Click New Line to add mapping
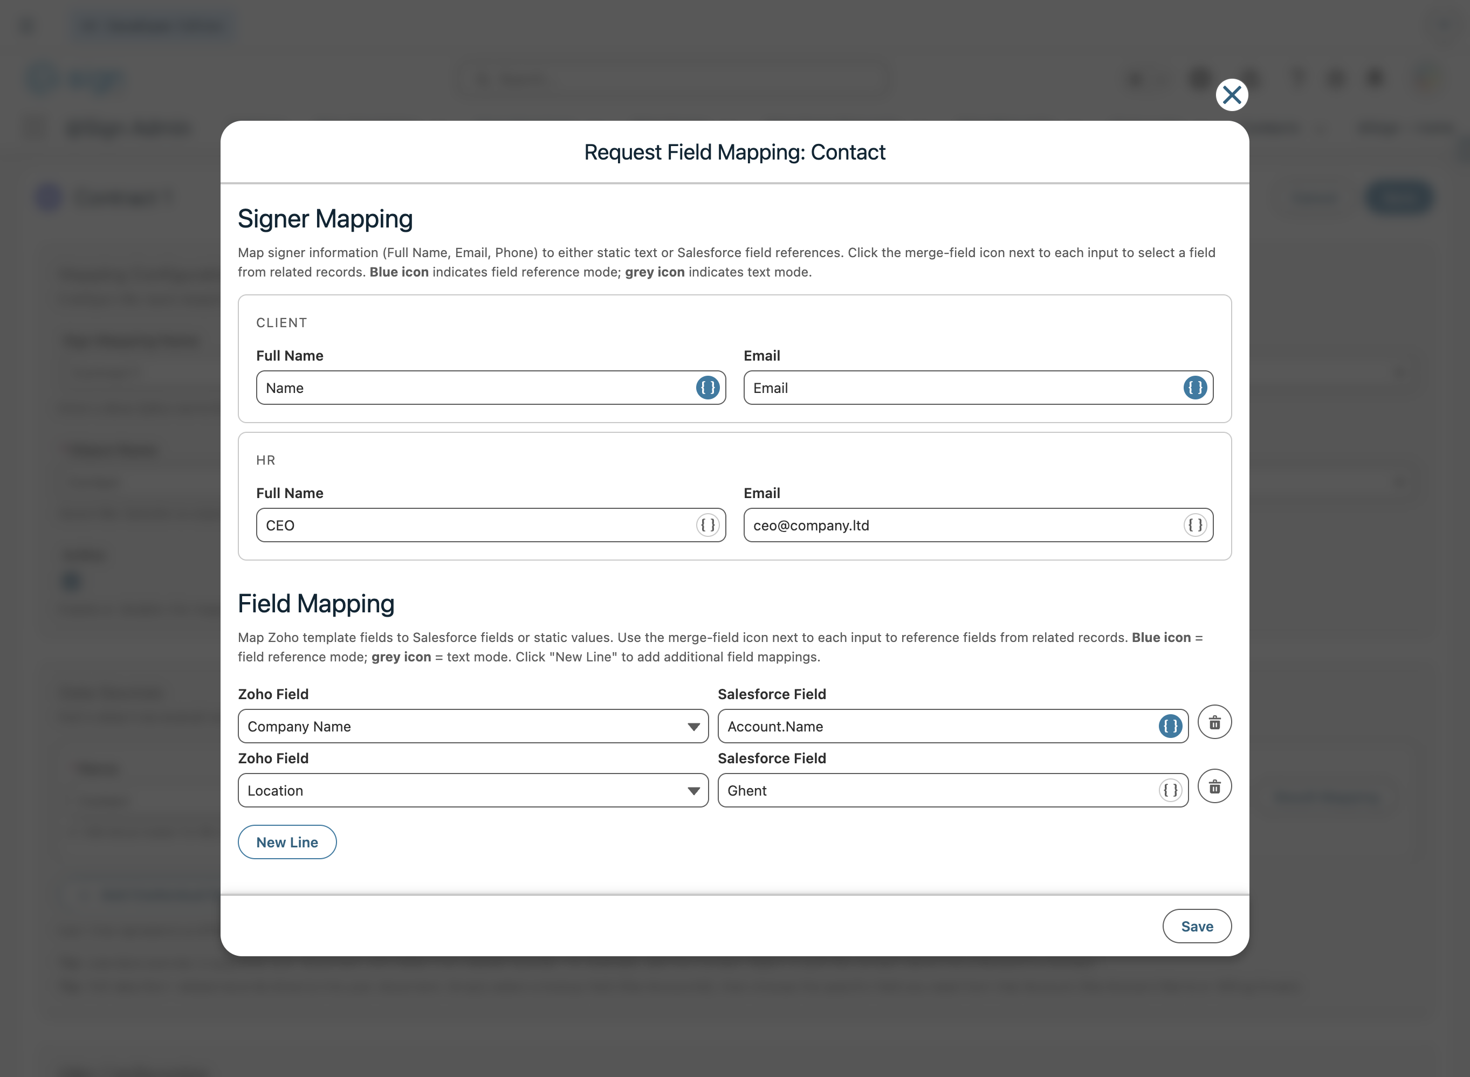This screenshot has width=1470, height=1077. pyautogui.click(x=287, y=843)
